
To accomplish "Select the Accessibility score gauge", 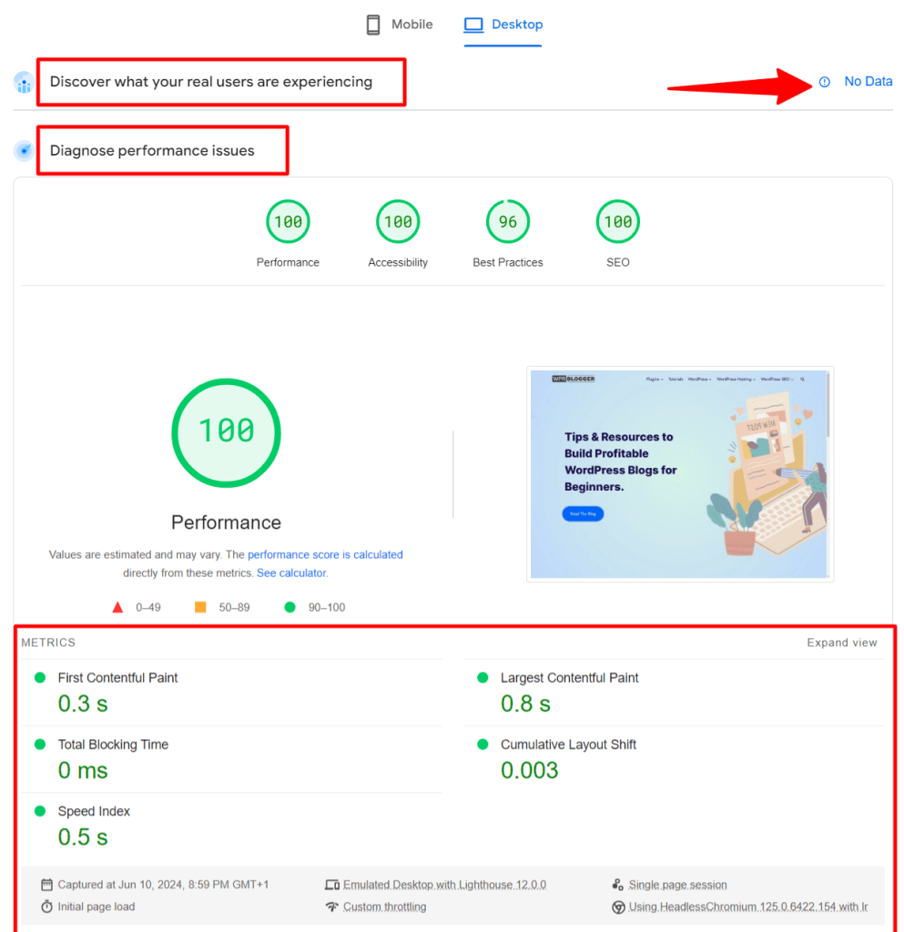I will point(398,222).
